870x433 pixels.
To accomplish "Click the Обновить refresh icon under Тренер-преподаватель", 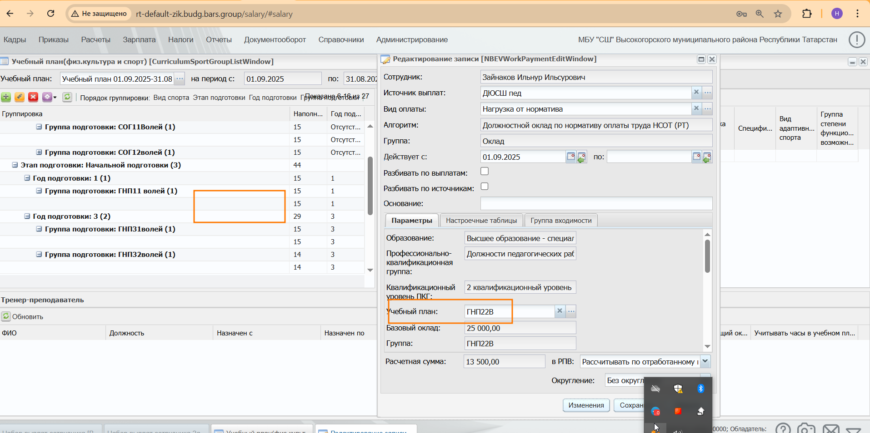I will 6,316.
